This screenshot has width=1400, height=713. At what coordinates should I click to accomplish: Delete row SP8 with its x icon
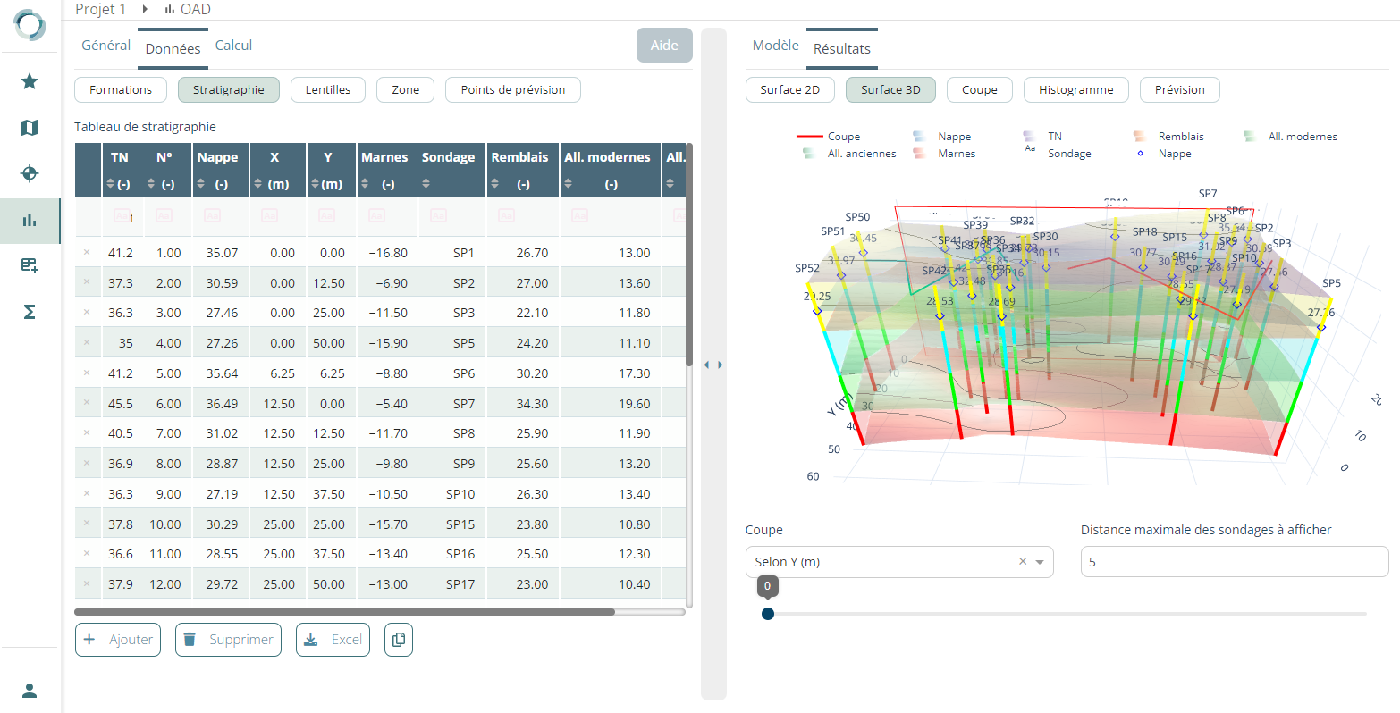[87, 433]
